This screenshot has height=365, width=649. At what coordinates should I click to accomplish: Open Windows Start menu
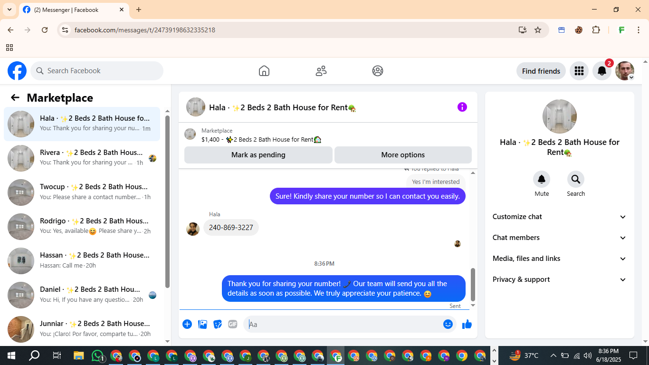11,355
